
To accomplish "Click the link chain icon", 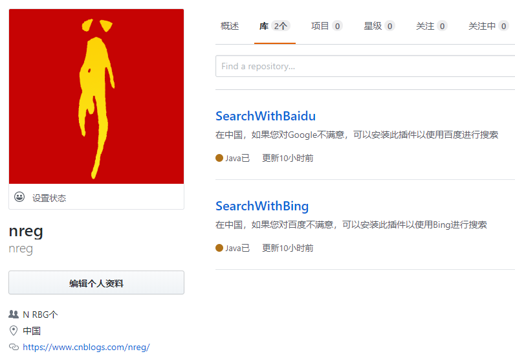I will [x=14, y=347].
